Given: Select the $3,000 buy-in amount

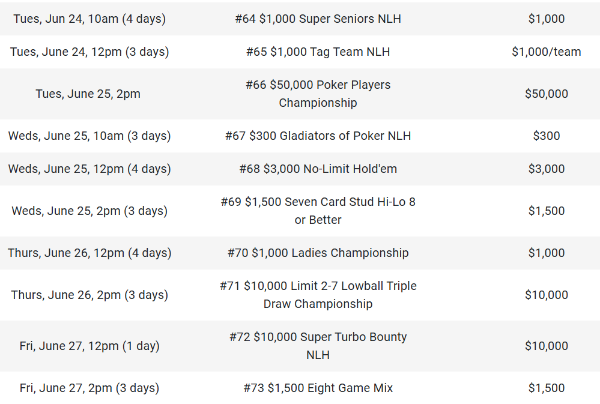Looking at the screenshot, I should pos(546,169).
